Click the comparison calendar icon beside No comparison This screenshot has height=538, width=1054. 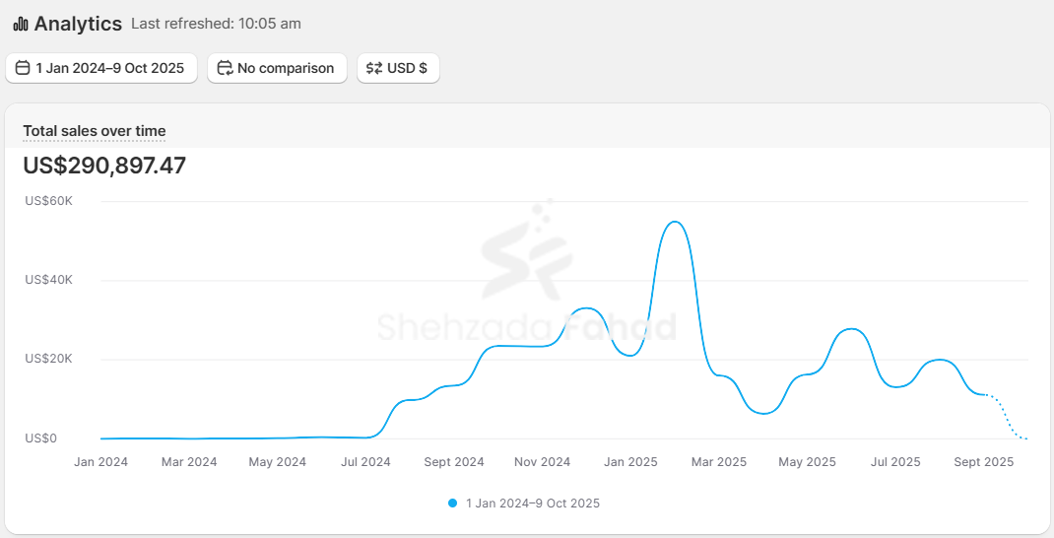(225, 68)
